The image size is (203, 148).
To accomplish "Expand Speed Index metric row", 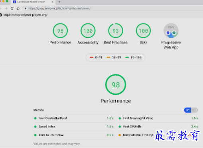I will [x=73, y=127].
